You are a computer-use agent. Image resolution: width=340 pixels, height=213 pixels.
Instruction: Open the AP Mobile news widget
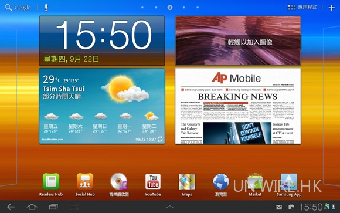(x=238, y=106)
